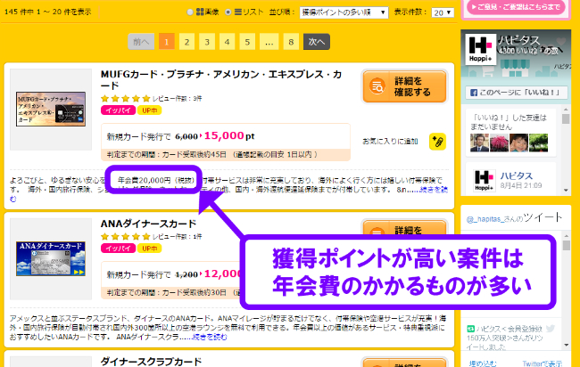Go to pagination page 8

click(x=291, y=42)
